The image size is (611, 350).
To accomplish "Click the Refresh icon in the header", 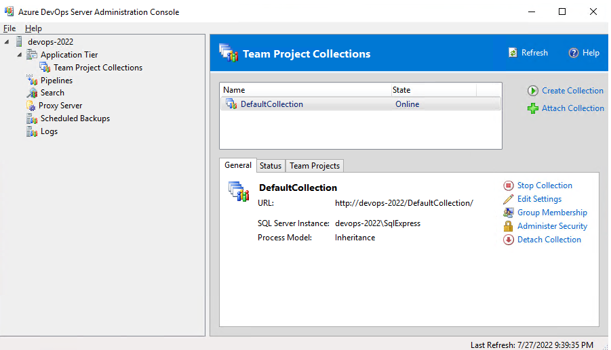I will [513, 53].
